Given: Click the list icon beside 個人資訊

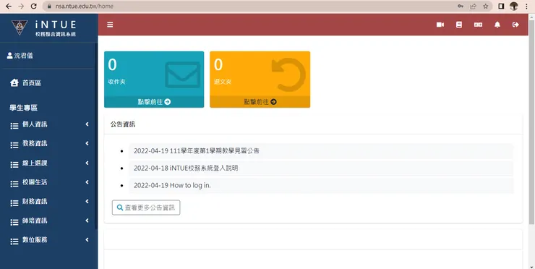Looking at the screenshot, I should tap(14, 126).
